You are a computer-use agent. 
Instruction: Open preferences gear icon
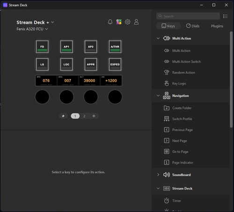click(x=128, y=22)
